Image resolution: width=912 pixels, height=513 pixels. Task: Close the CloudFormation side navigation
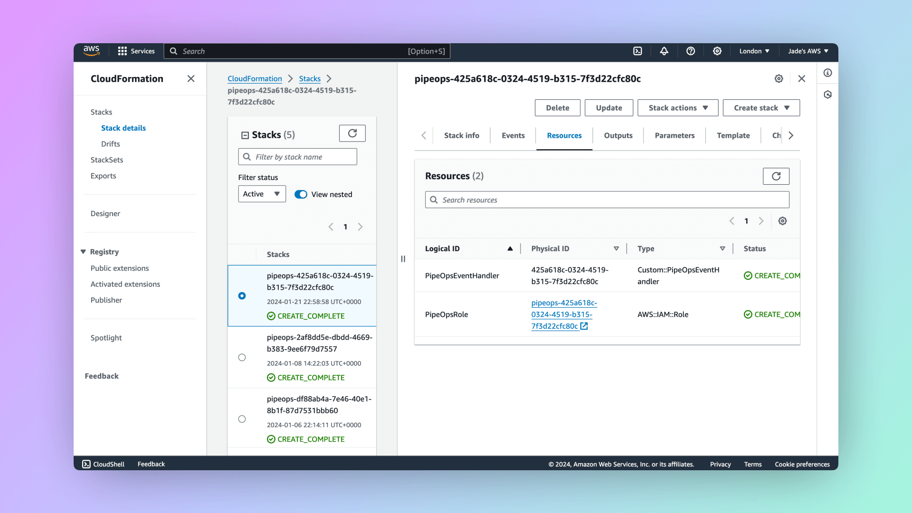(191, 78)
